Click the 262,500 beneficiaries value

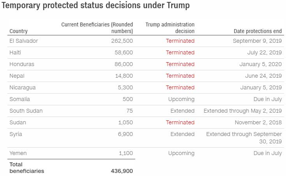click(122, 41)
